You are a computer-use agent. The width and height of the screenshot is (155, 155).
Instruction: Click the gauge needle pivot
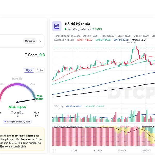point(17,102)
